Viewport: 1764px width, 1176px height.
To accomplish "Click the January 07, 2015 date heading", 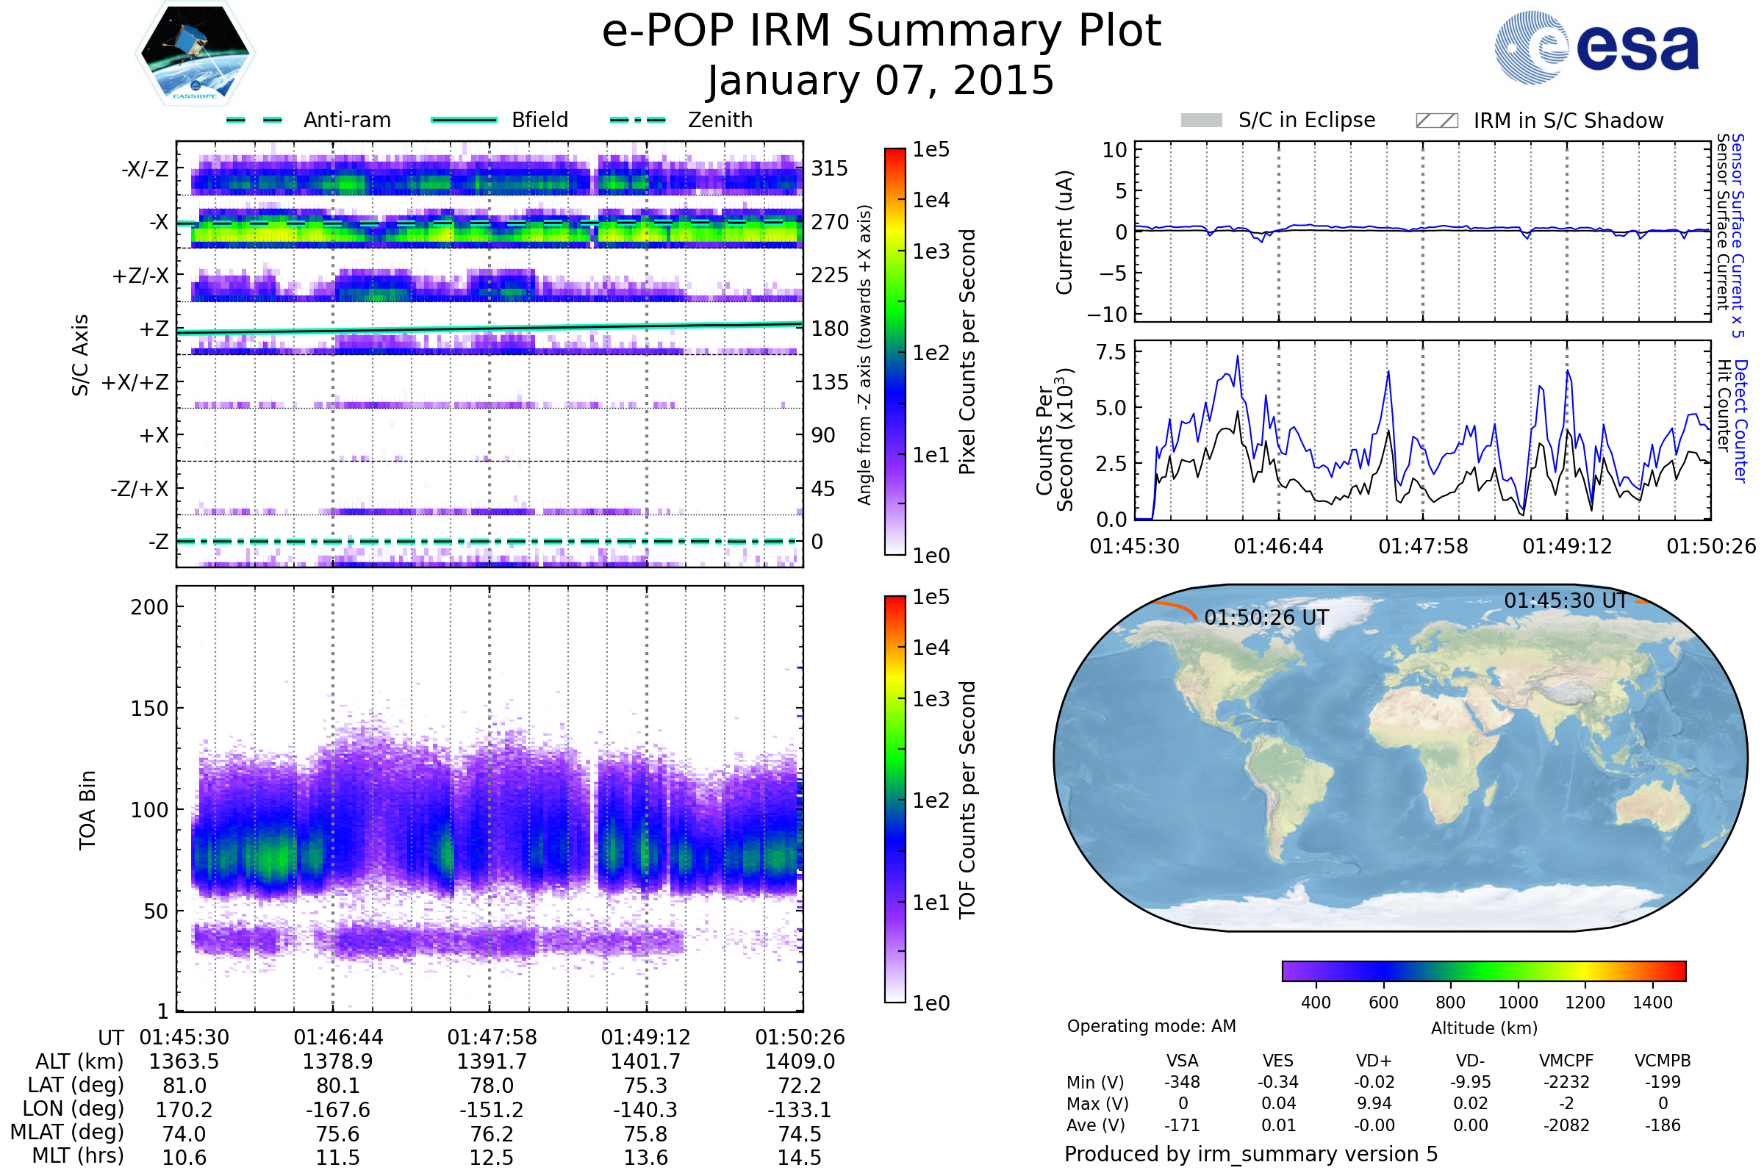I will click(x=881, y=80).
